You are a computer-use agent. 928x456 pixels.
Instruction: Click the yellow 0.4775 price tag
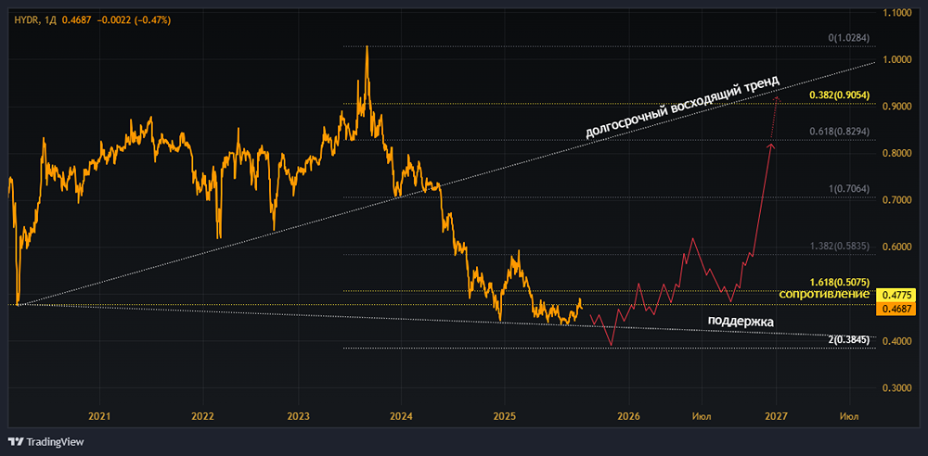click(896, 295)
